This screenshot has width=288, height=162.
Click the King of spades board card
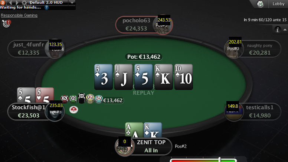click(163, 77)
